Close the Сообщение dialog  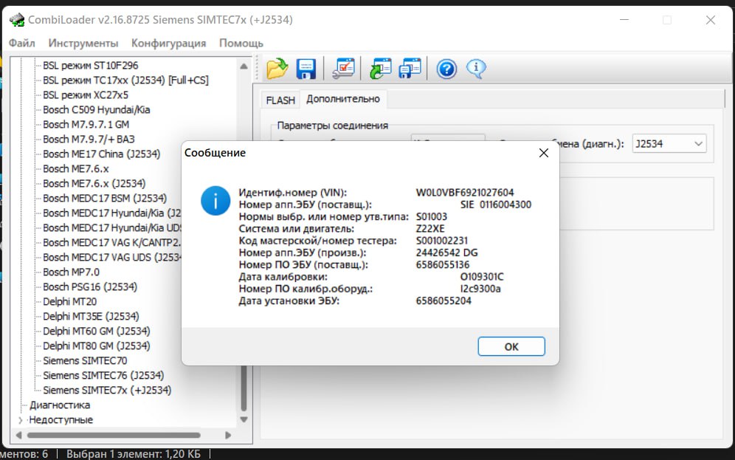click(543, 153)
